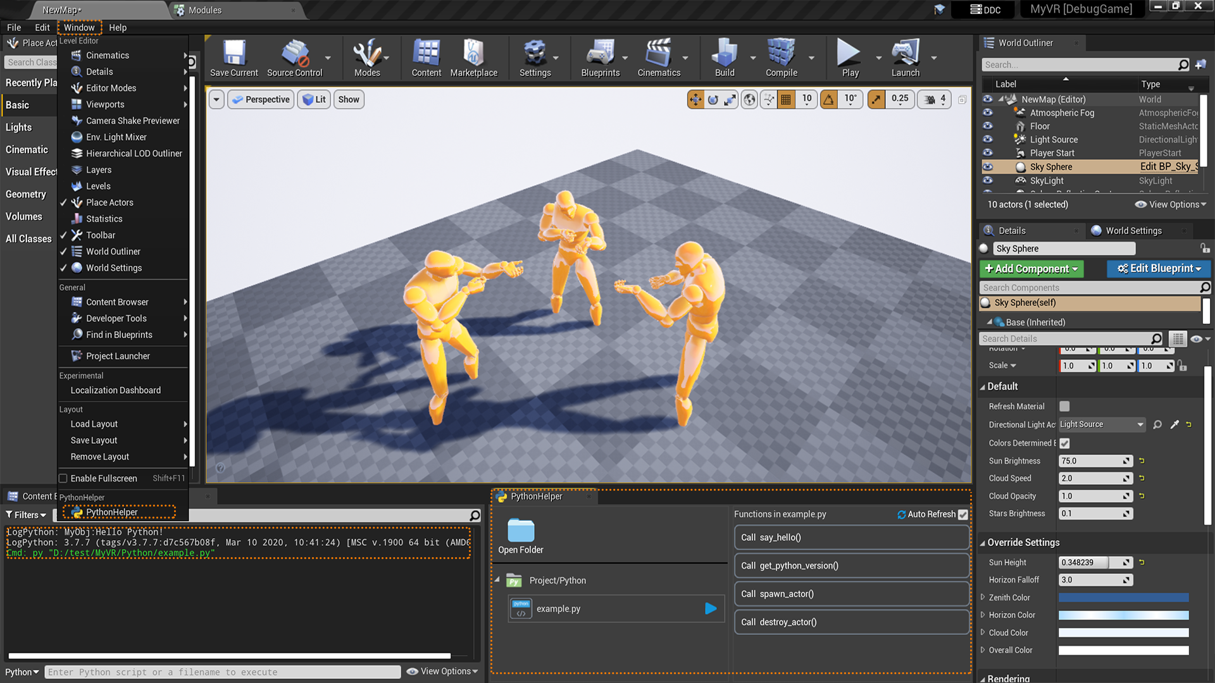This screenshot has width=1215, height=683.
Task: Click the Compile toolbar icon
Action: click(x=781, y=53)
